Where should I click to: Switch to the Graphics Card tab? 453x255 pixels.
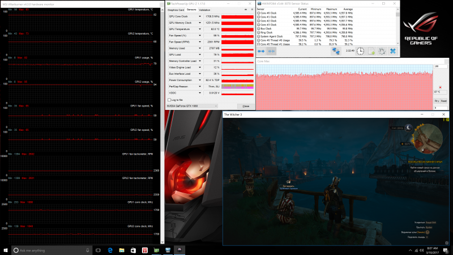[176, 10]
